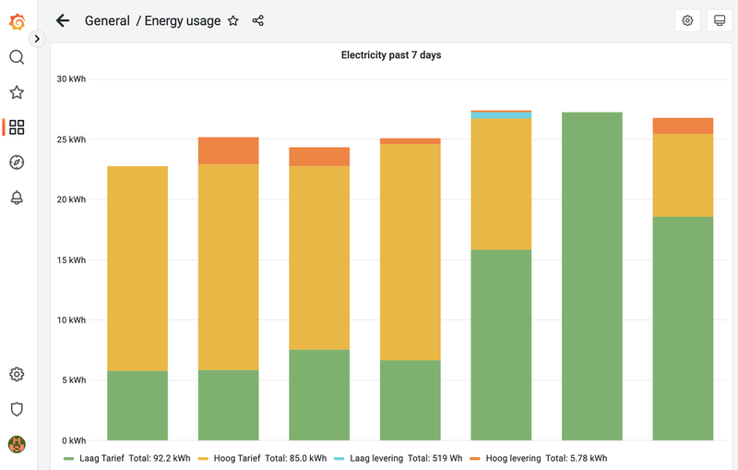This screenshot has height=470, width=738.
Task: Open the Electricity past 7 days panel menu
Action: [x=391, y=55]
